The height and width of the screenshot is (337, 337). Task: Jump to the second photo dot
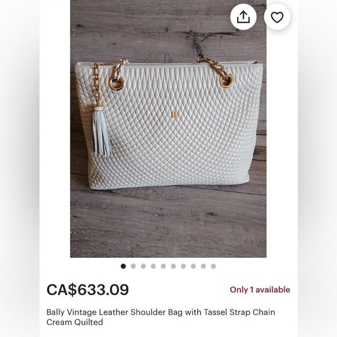click(133, 266)
